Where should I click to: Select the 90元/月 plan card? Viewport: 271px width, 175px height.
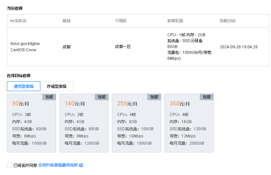[x=31, y=123]
